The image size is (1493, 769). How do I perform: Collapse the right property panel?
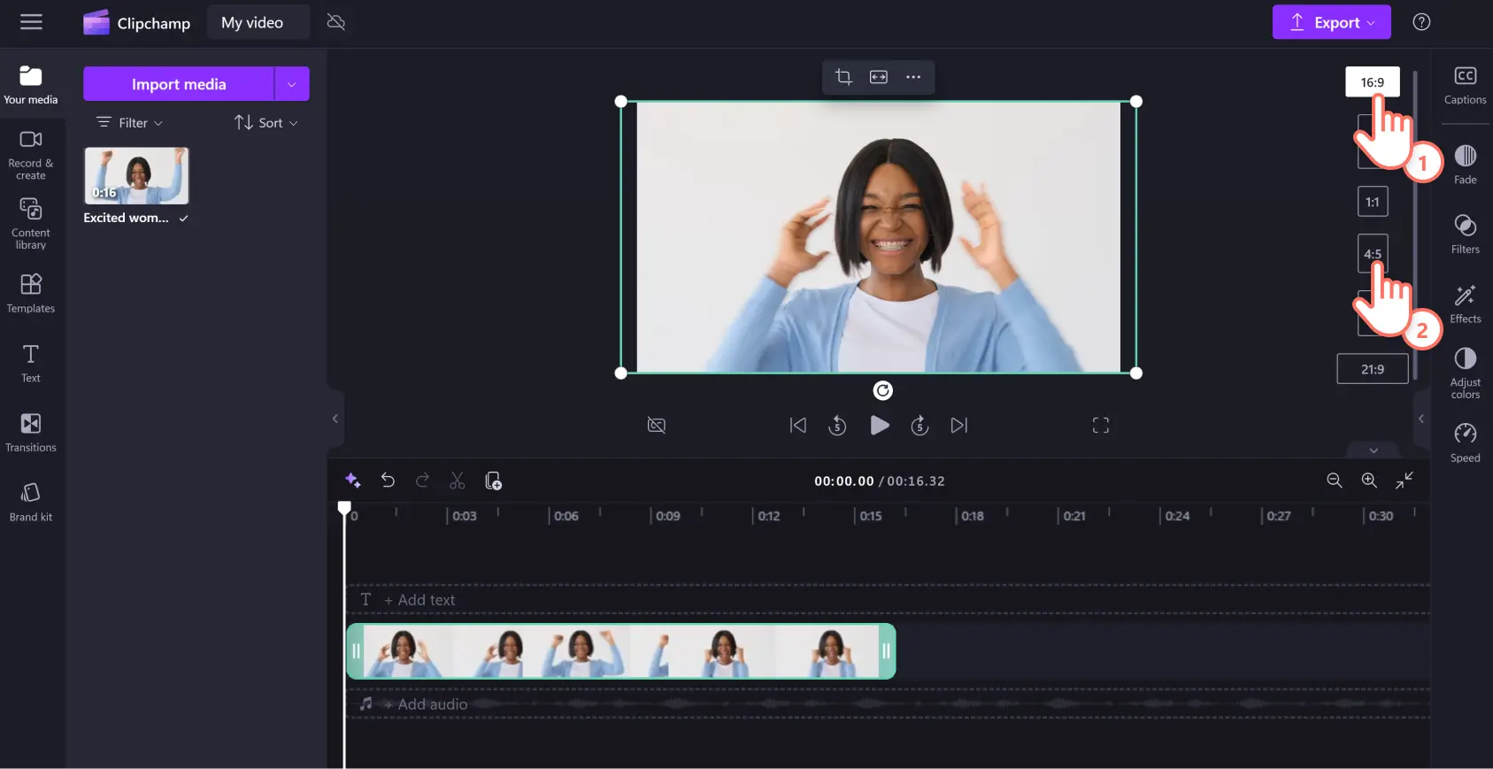click(x=1421, y=419)
